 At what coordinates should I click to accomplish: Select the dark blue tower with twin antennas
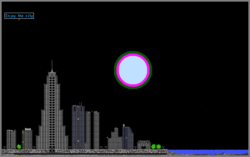click(x=78, y=126)
